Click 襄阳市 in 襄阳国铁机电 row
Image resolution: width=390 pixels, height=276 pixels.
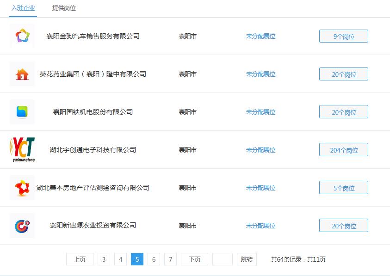188,112
